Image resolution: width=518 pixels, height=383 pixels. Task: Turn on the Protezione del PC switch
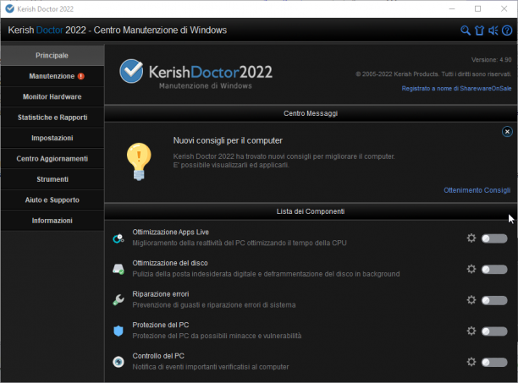(x=494, y=331)
